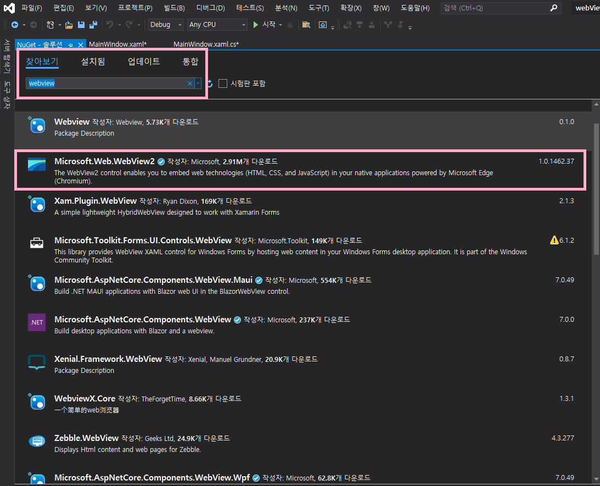Click the Zebble.WebView package icon
The height and width of the screenshot is (486, 600).
click(x=37, y=441)
